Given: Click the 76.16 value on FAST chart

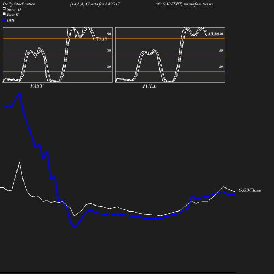Looking at the screenshot, I should pyautogui.click(x=101, y=39).
